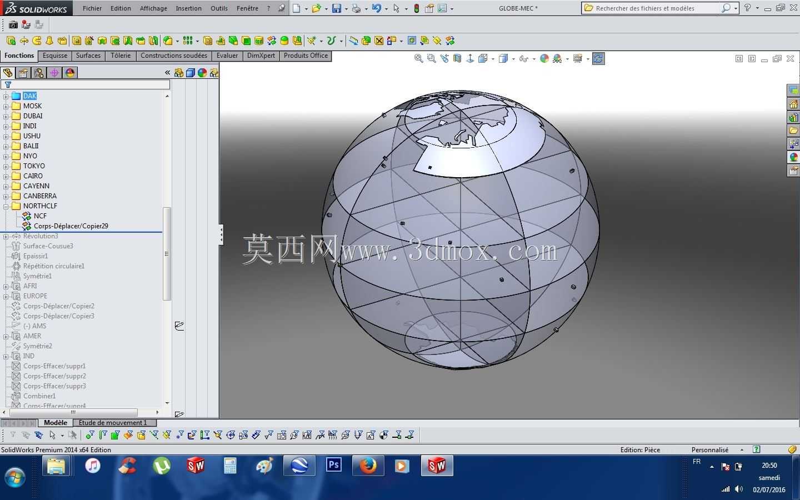Image resolution: width=800 pixels, height=500 pixels.
Task: Toggle the Filter Planes selection filter
Action: pos(167,435)
